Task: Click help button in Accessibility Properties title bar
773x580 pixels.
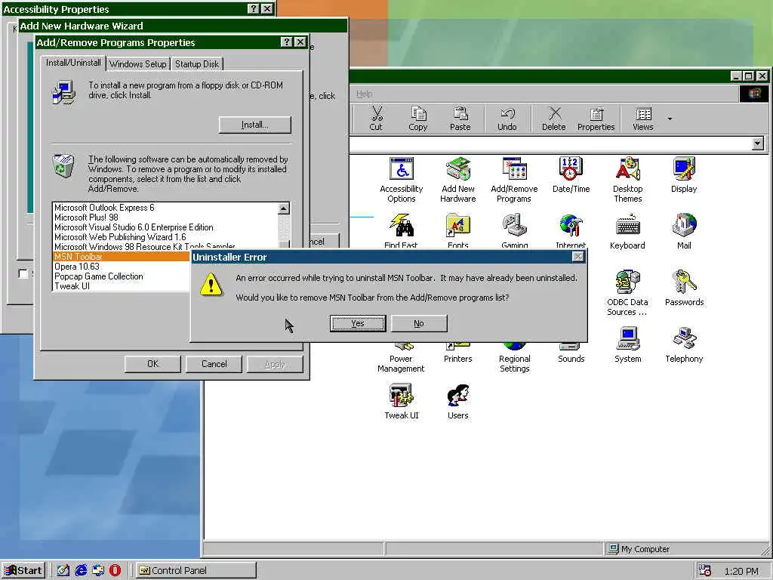Action: pyautogui.click(x=253, y=9)
